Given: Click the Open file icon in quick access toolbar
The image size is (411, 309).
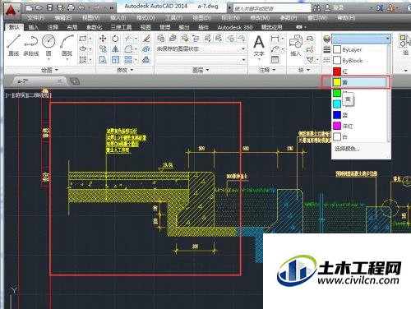Looking at the screenshot, I should (39, 7).
